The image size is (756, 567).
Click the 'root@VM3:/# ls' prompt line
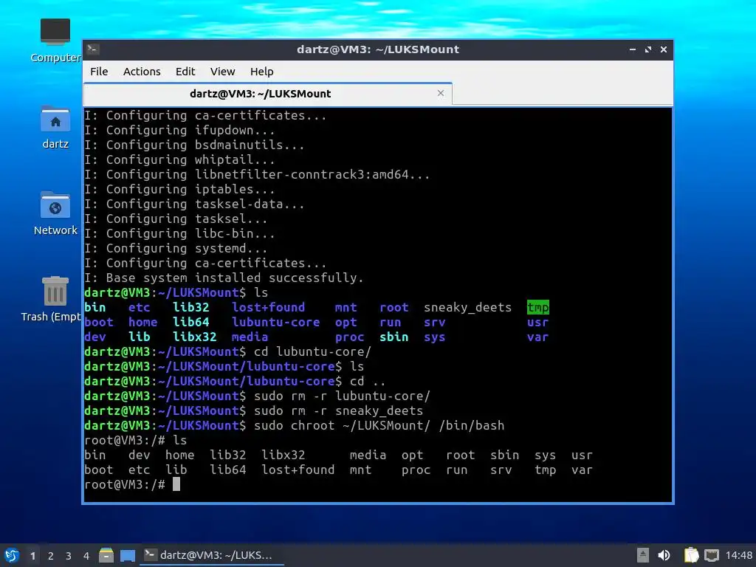coord(136,440)
